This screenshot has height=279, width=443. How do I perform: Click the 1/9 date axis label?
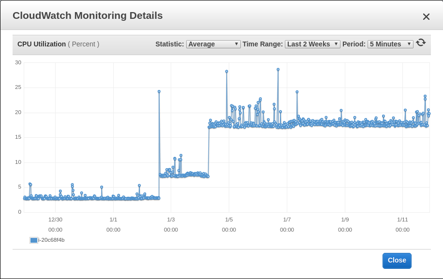[x=345, y=220]
